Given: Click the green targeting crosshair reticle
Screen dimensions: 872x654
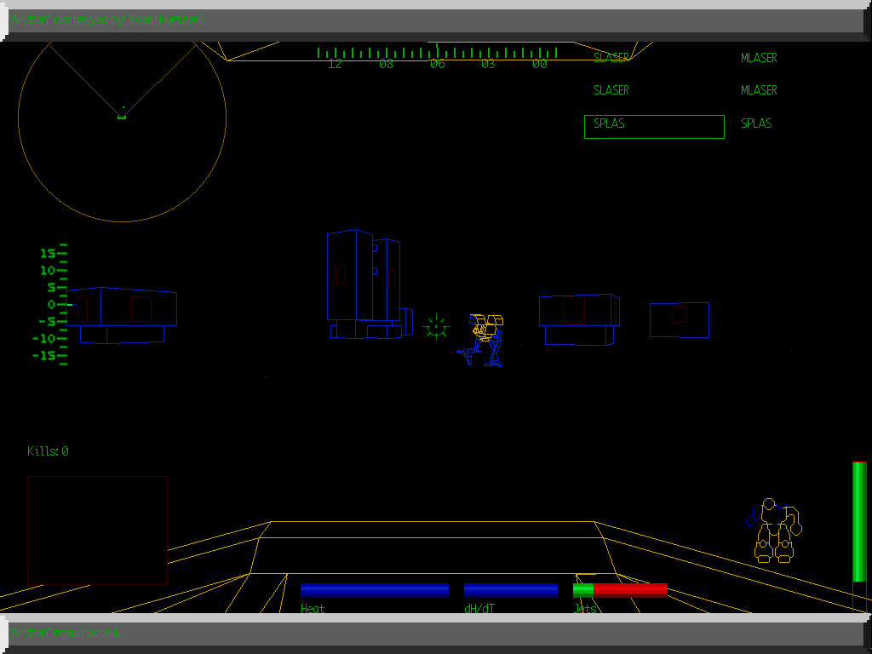Looking at the screenshot, I should 436,326.
